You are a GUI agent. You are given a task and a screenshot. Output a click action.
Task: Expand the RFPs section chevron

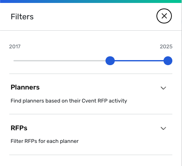pyautogui.click(x=163, y=128)
